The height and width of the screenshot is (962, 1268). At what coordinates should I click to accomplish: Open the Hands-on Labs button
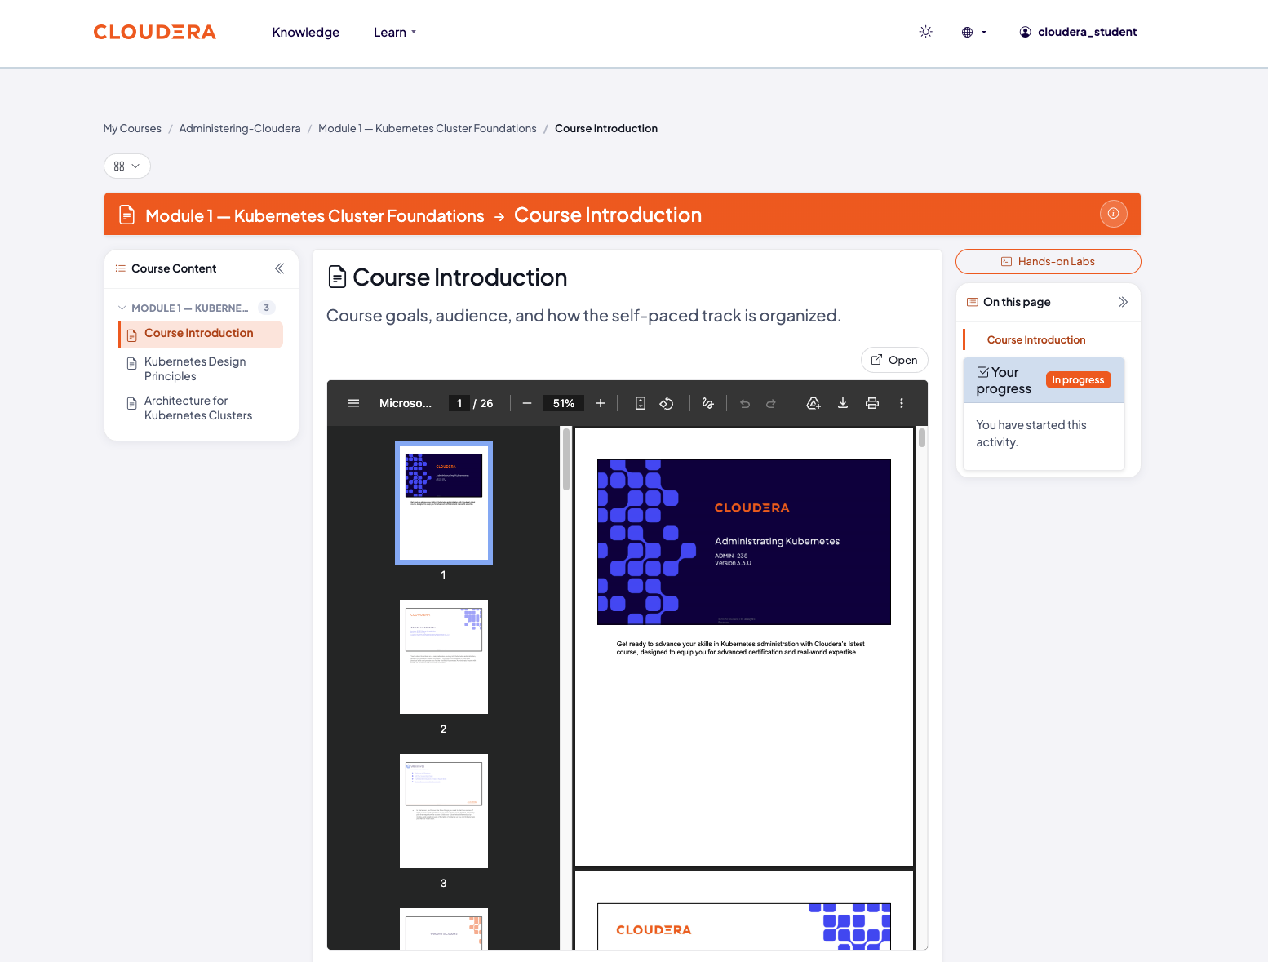point(1048,261)
